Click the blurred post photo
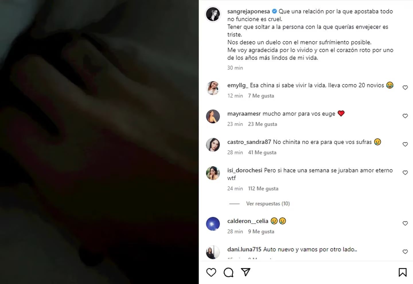 [99, 142]
